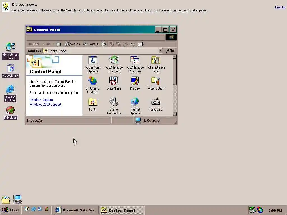The height and width of the screenshot is (215, 287).
Task: Open Add/Remove Hardware applet
Action: pos(114,64)
